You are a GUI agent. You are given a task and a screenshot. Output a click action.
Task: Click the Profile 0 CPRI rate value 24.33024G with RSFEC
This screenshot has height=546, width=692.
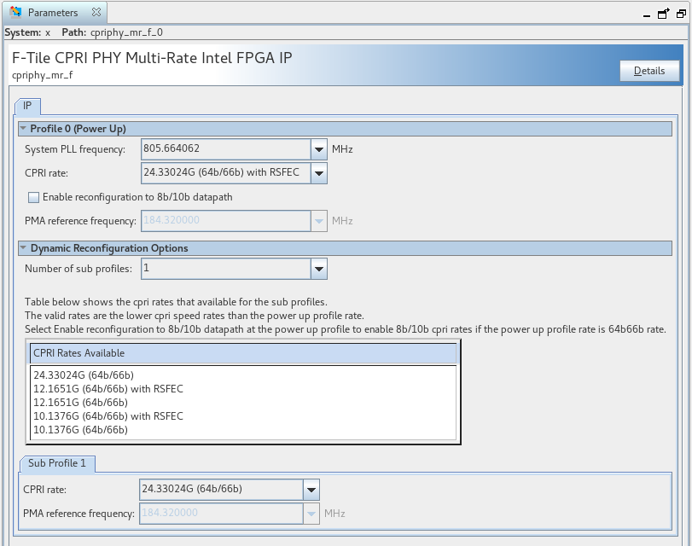(x=226, y=173)
